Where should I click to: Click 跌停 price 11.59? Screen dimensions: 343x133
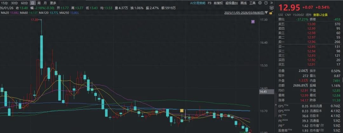[337, 100]
